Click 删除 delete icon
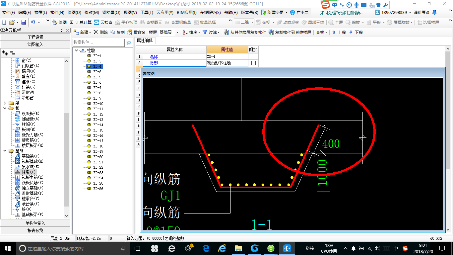This screenshot has height=255, width=453. [x=100, y=32]
